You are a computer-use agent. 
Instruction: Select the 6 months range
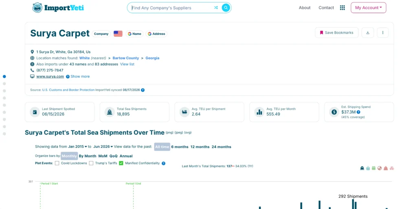coord(180,147)
